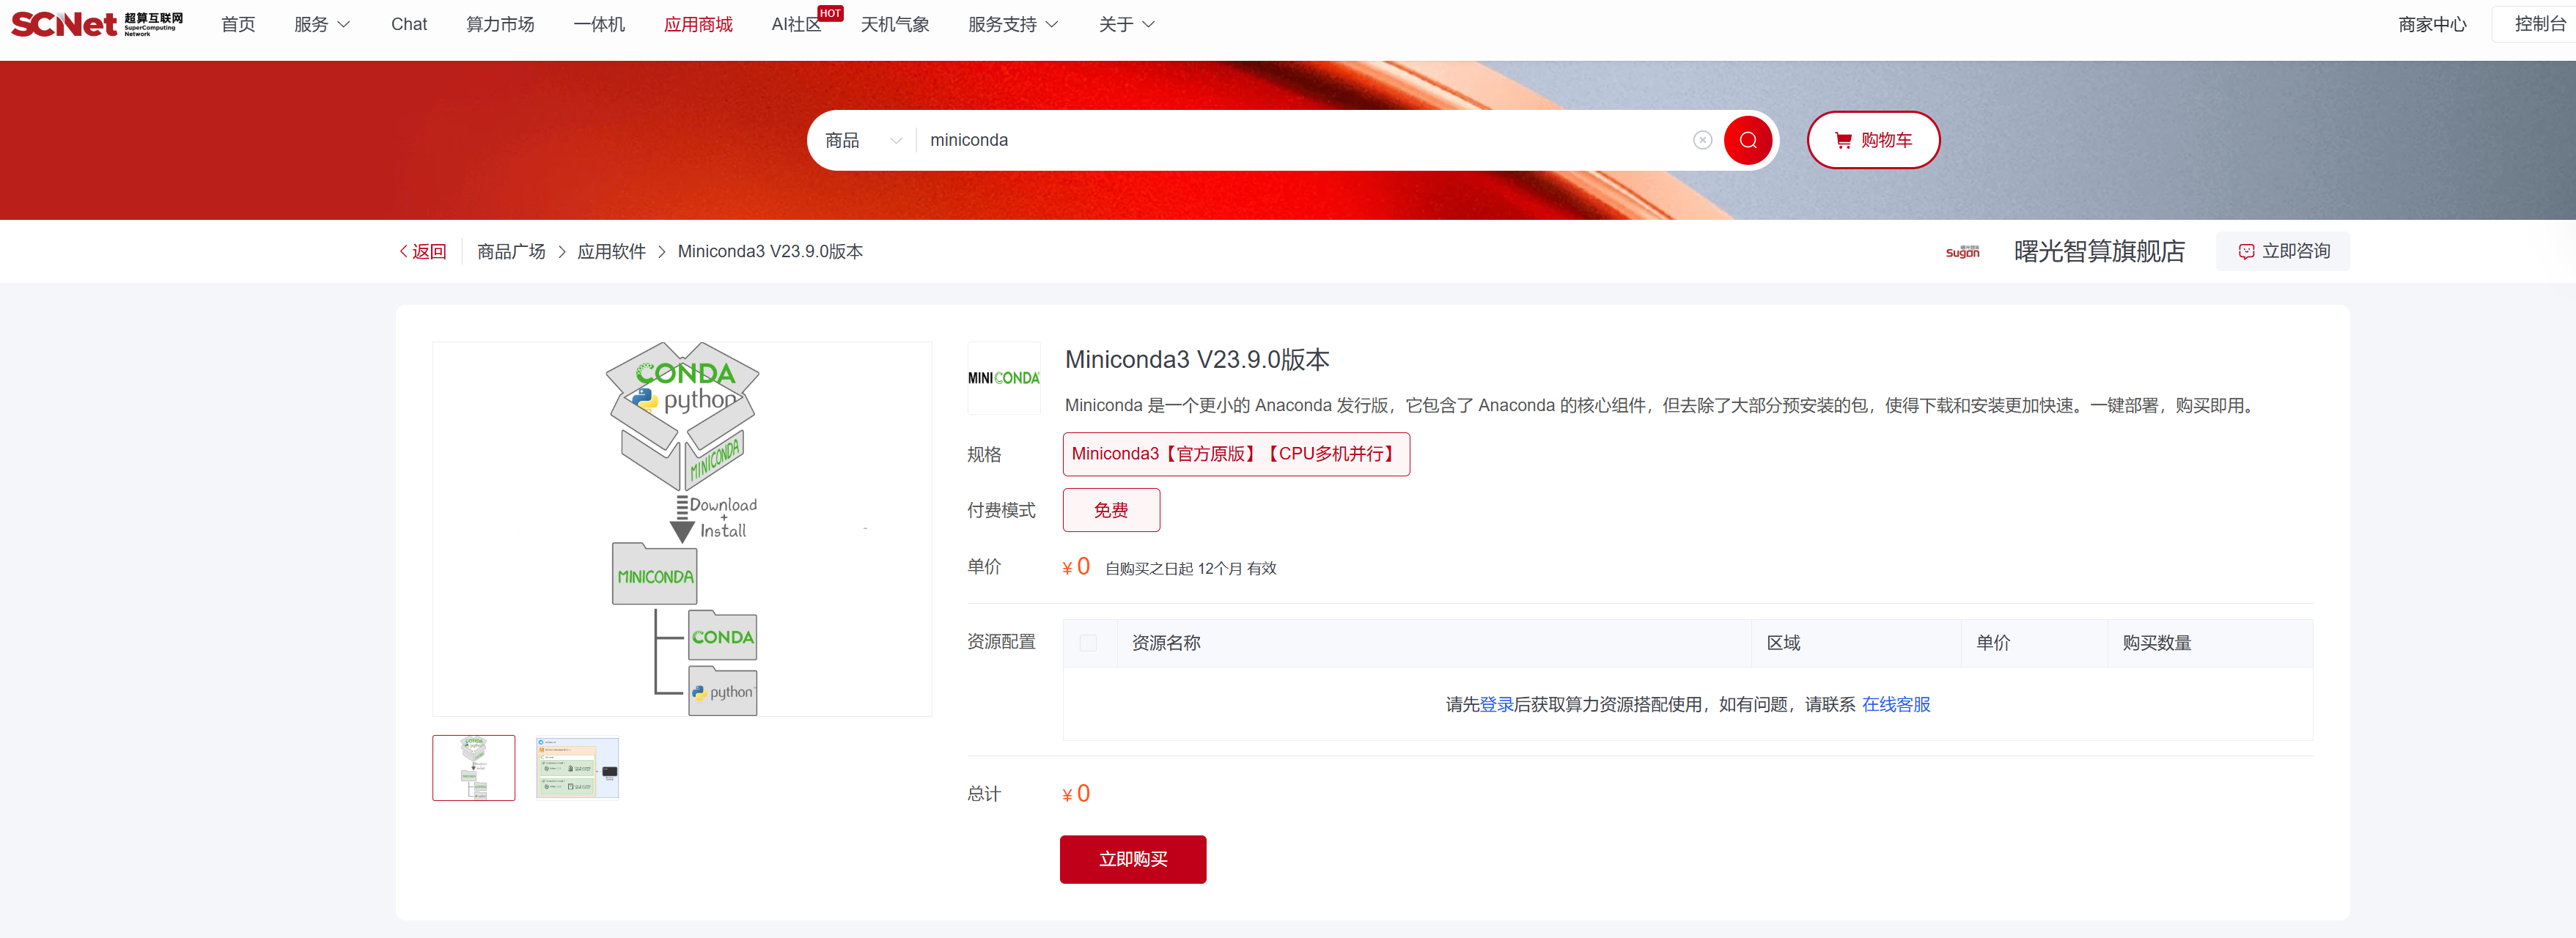This screenshot has height=938, width=2576.
Task: Click the 登录 link in resource table
Action: [x=1496, y=705]
